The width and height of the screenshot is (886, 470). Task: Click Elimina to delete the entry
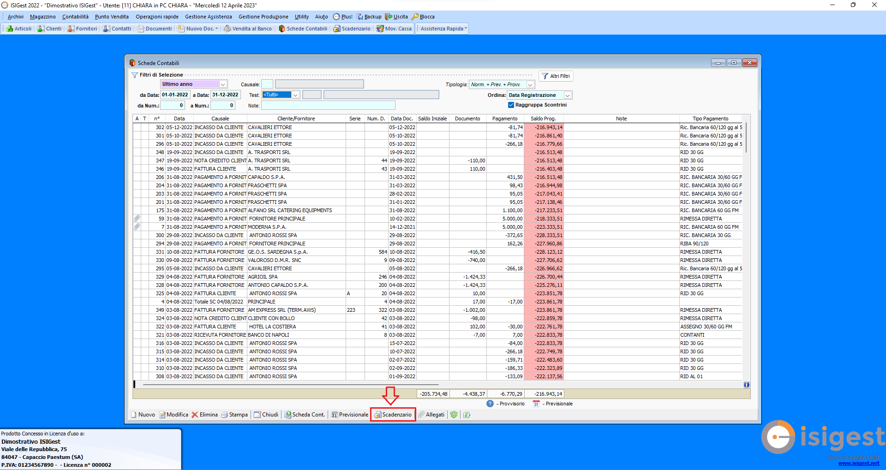pos(204,415)
